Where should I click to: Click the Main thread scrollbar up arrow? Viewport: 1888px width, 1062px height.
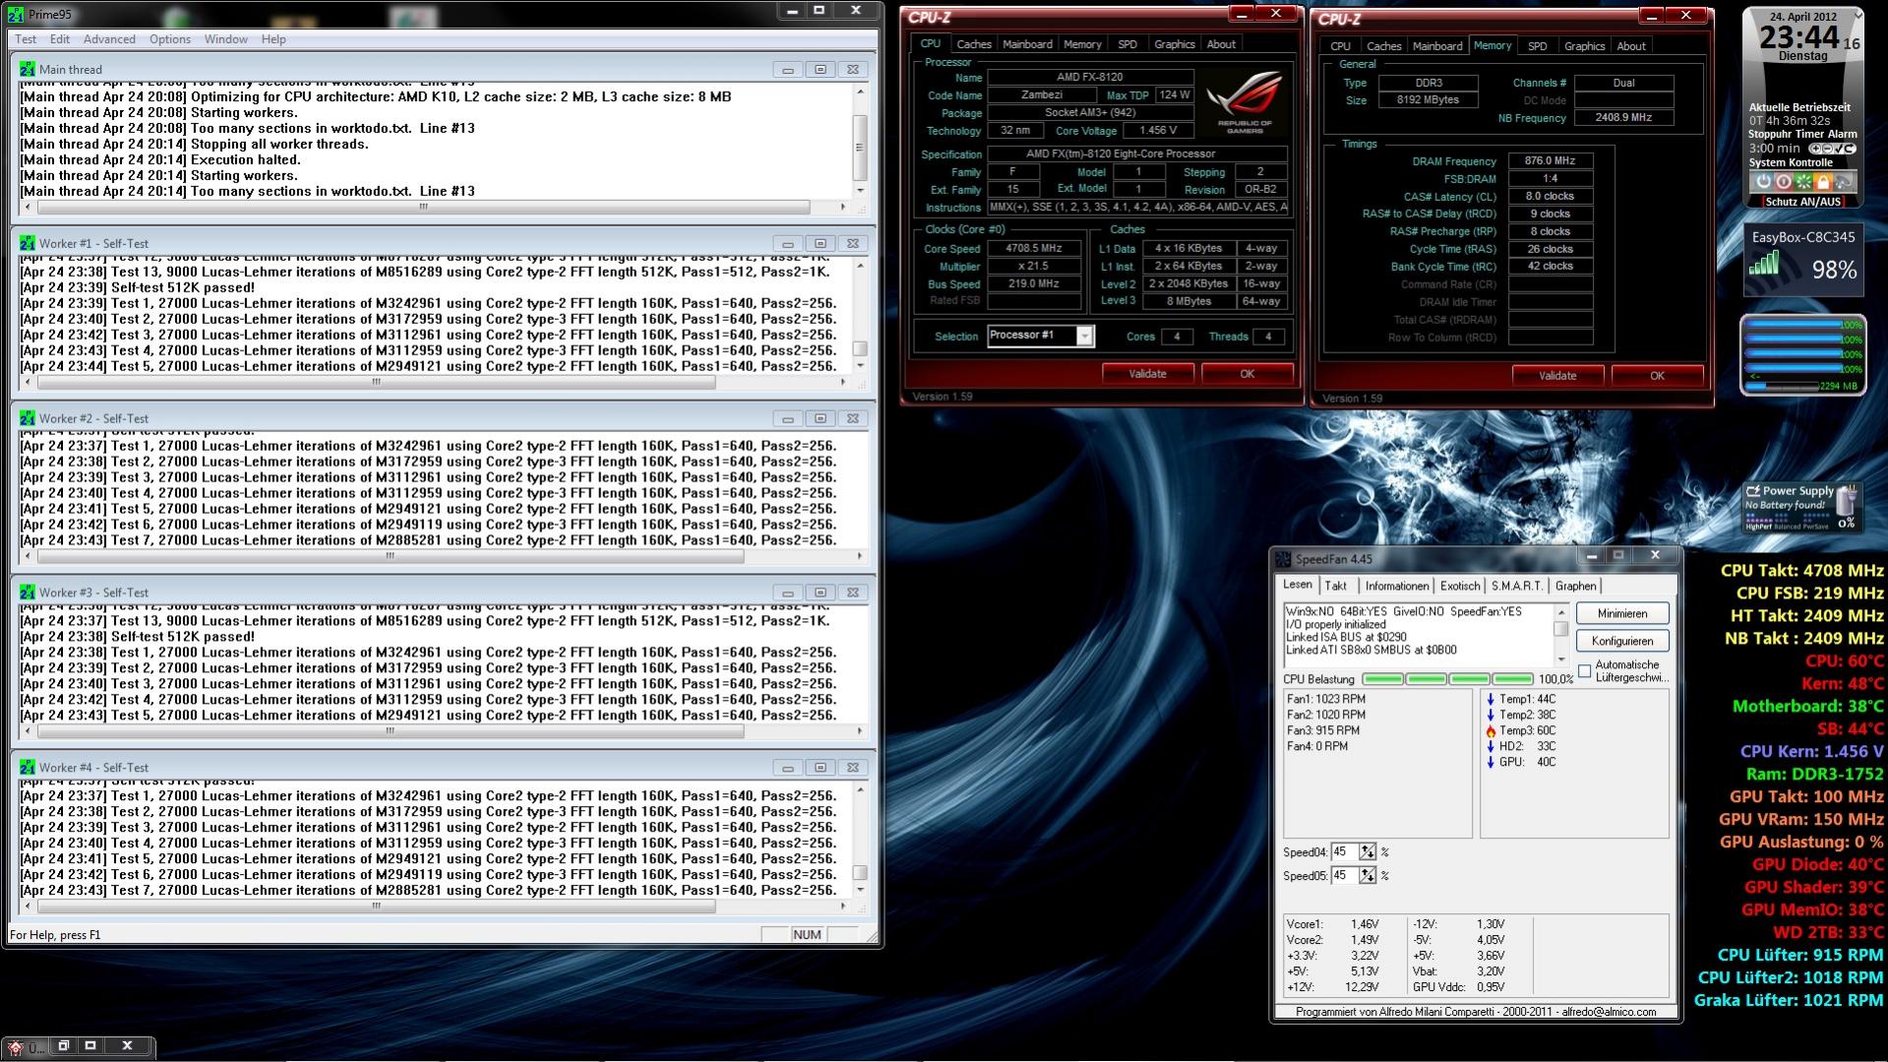point(860,92)
